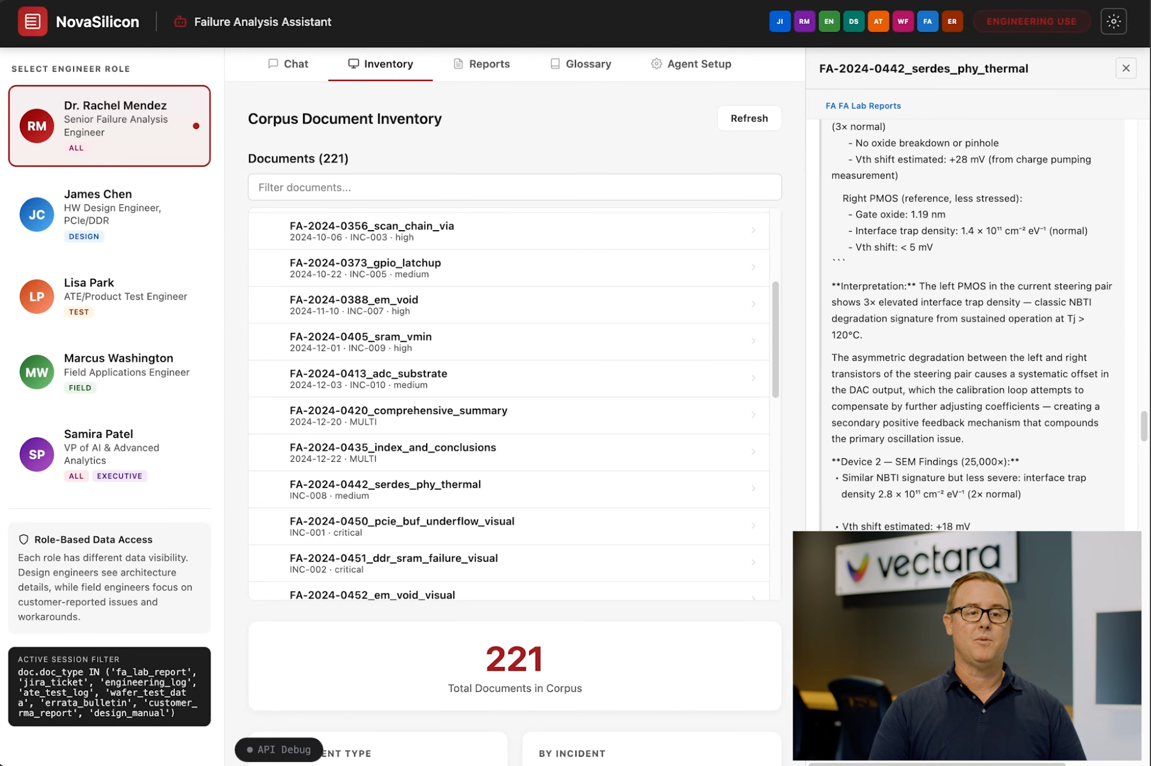The height and width of the screenshot is (766, 1151).
Task: Open the Glossary tab
Action: [x=580, y=64]
